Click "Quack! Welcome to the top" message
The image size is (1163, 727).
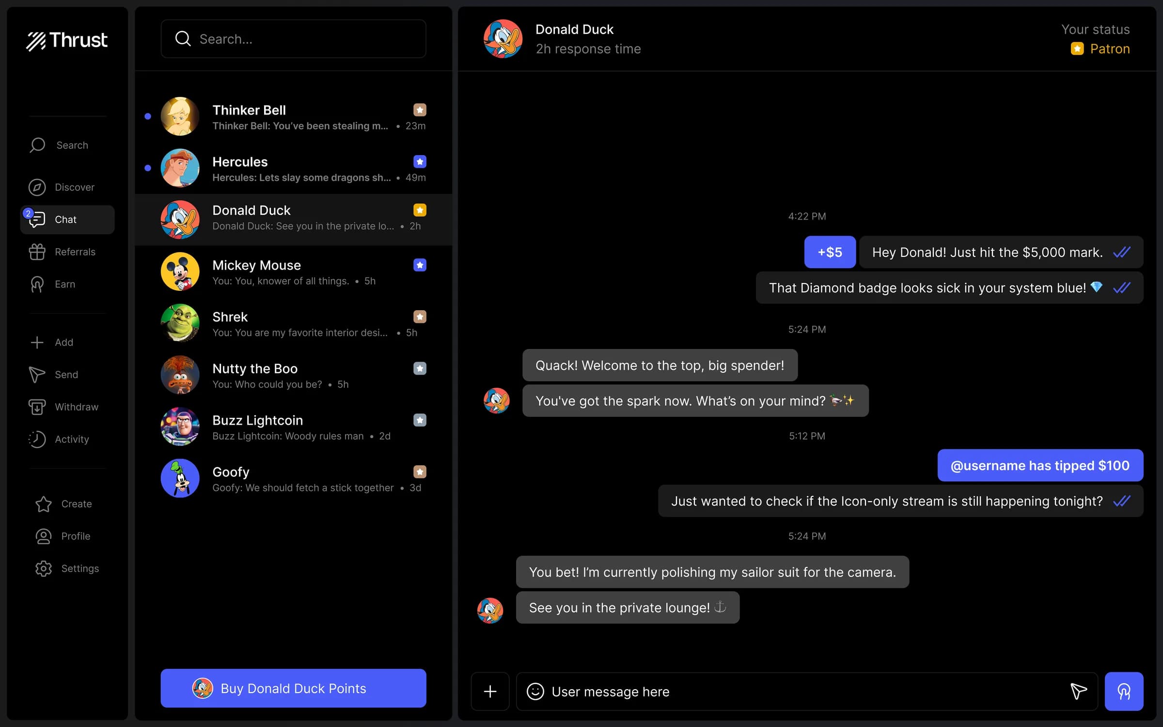tap(660, 365)
